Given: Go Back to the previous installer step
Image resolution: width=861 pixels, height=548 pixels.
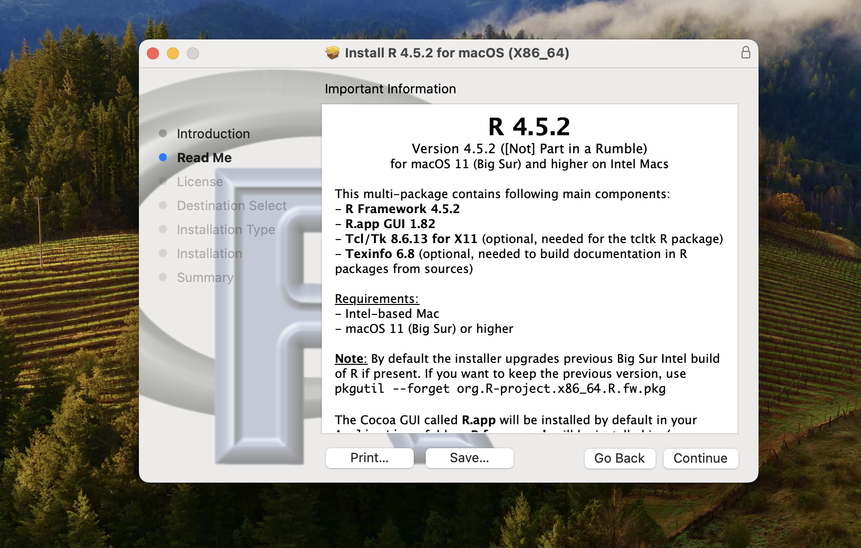Looking at the screenshot, I should [x=619, y=458].
